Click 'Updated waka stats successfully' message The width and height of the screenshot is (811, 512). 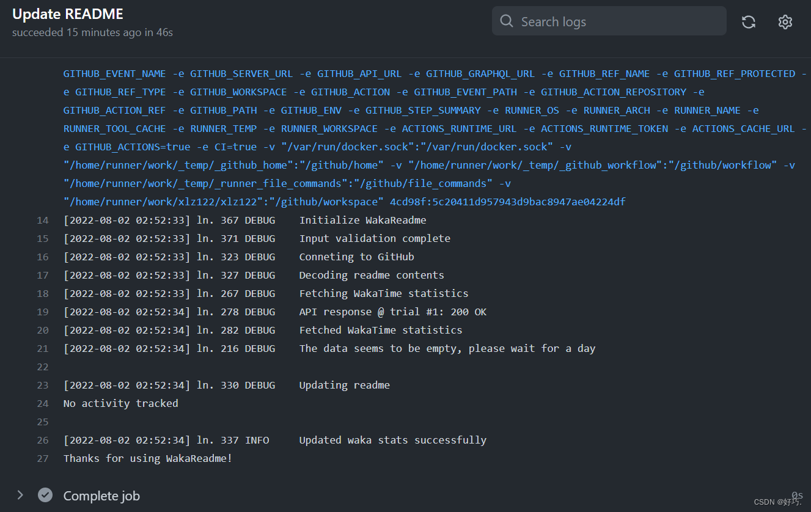(393, 440)
